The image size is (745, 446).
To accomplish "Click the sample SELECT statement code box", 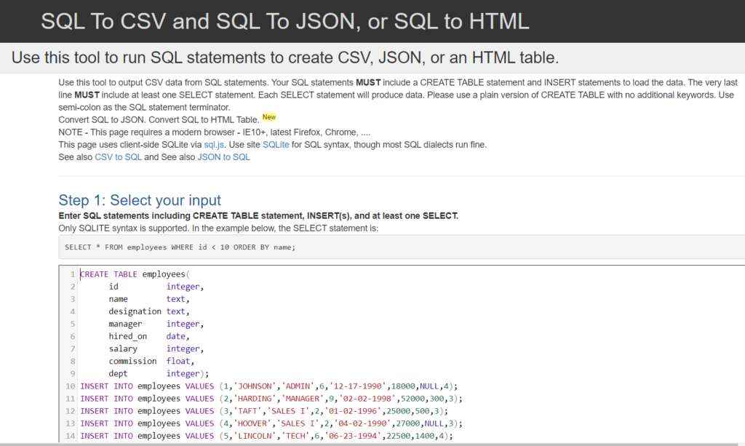I will (x=402, y=247).
